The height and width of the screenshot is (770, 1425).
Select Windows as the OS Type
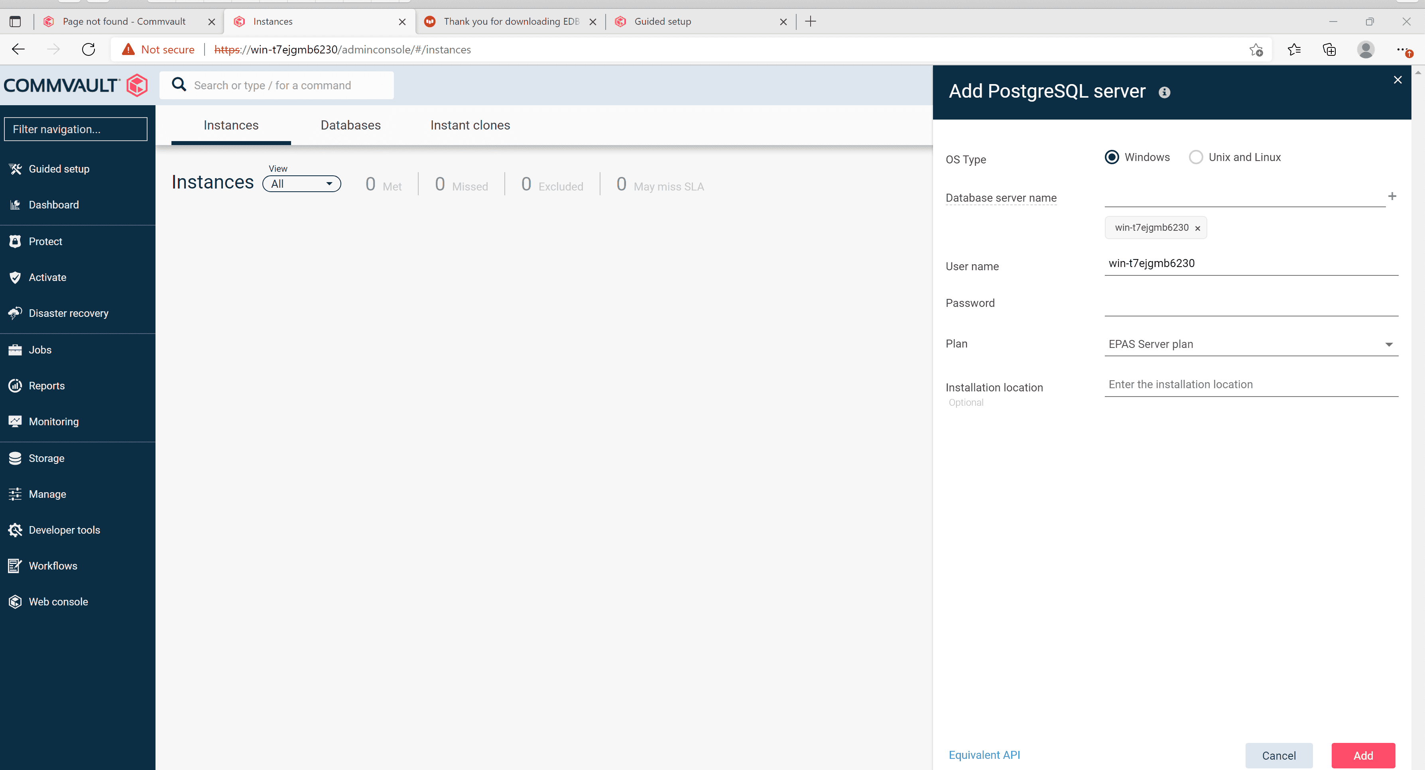[1112, 157]
